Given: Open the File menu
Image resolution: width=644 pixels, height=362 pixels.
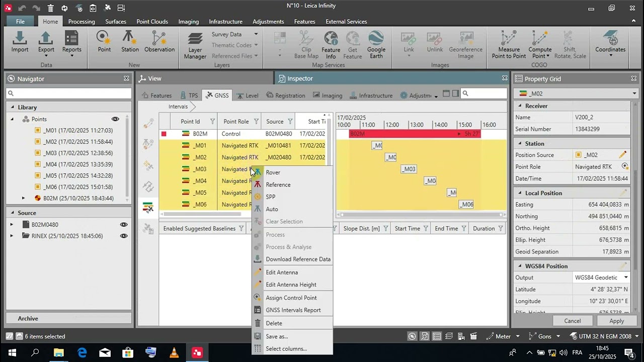Looking at the screenshot, I should [20, 22].
